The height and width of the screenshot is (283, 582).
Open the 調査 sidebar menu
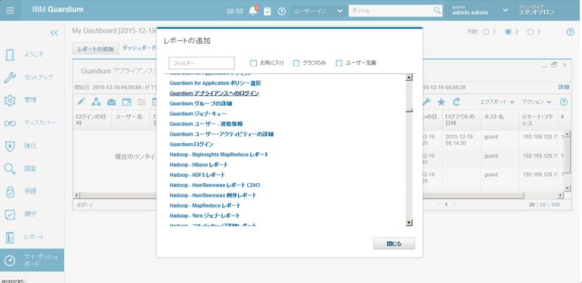[x=30, y=169]
